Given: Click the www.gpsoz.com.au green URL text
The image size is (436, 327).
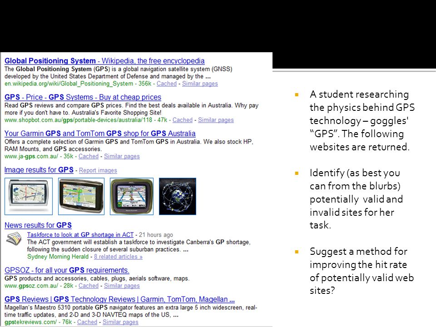Looking at the screenshot, I should [x=31, y=286].
